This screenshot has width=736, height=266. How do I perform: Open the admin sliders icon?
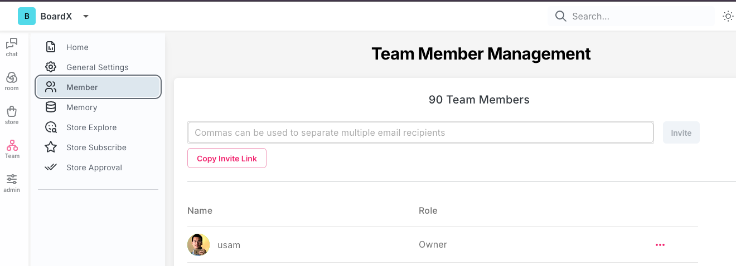12,180
